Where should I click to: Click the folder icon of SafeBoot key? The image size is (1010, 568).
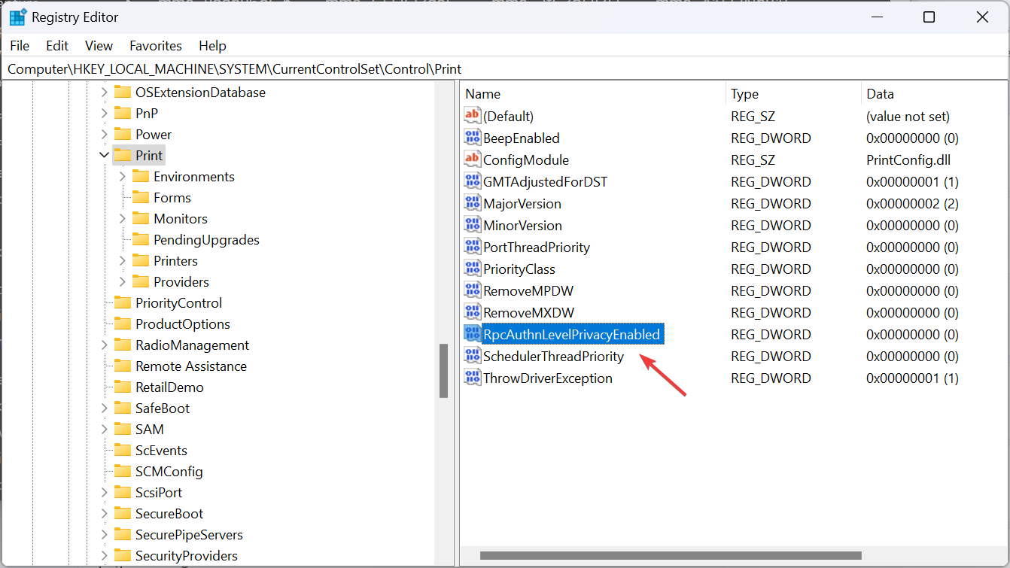pos(123,408)
